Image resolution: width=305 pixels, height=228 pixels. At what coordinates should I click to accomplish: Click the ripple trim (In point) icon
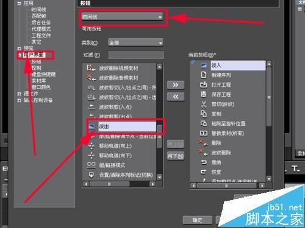(91, 107)
